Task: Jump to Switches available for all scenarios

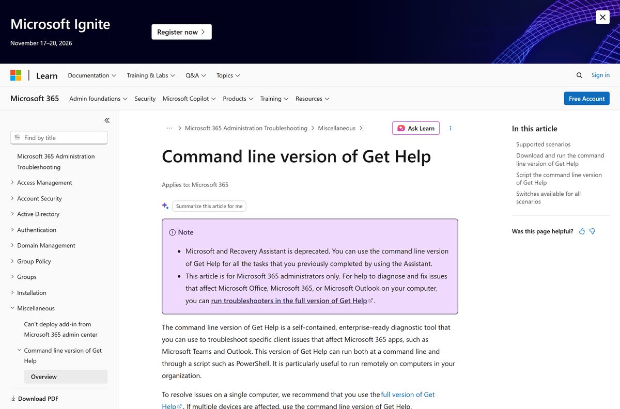Action: pos(548,198)
